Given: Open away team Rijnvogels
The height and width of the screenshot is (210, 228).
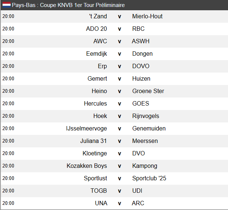Looking at the screenshot, I should pos(146,116).
